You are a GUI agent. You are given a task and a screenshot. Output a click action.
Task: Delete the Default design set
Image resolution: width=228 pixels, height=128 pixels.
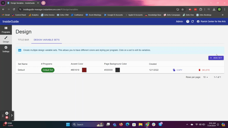pos(204,70)
